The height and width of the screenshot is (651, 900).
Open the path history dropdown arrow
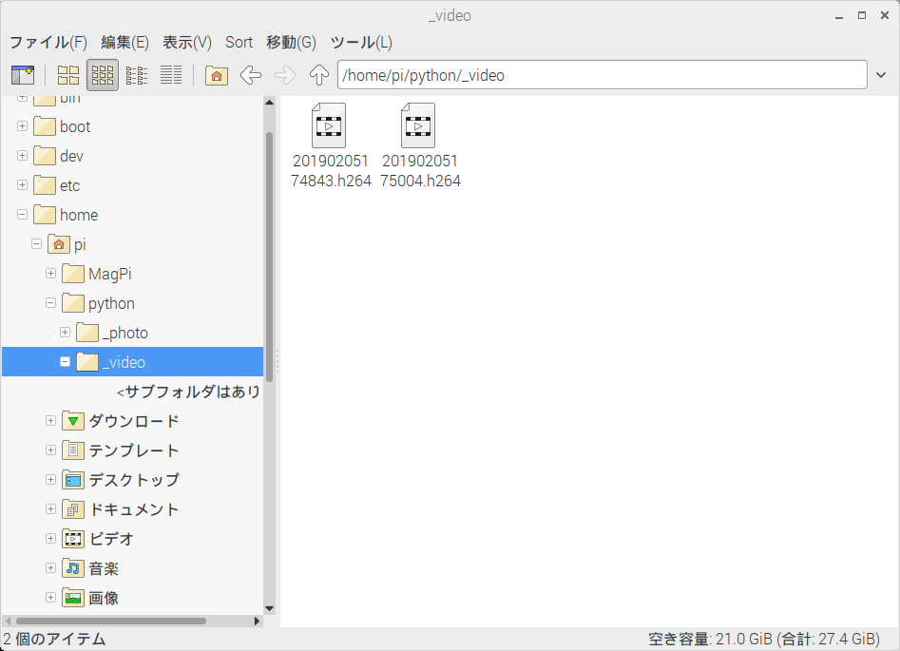[881, 75]
